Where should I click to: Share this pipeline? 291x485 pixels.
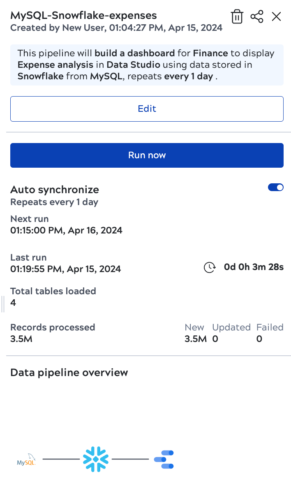[x=257, y=16]
